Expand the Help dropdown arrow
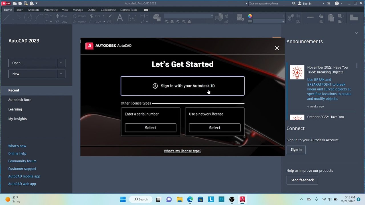Image resolution: width=365 pixels, height=205 pixels. pyautogui.click(x=341, y=3)
